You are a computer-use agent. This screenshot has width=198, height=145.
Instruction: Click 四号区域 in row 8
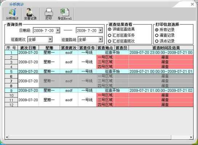(105, 86)
